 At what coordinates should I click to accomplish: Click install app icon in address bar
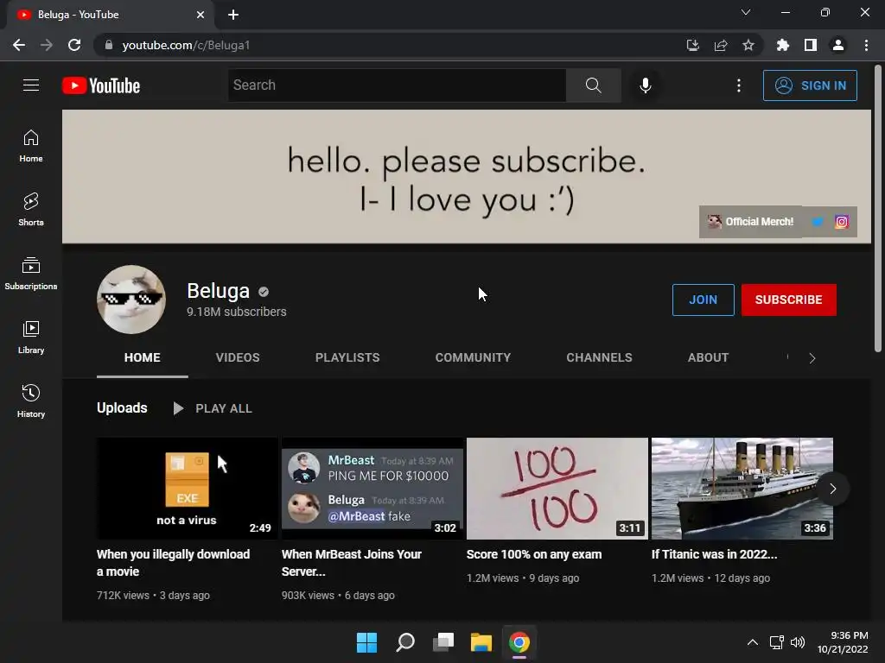[693, 45]
